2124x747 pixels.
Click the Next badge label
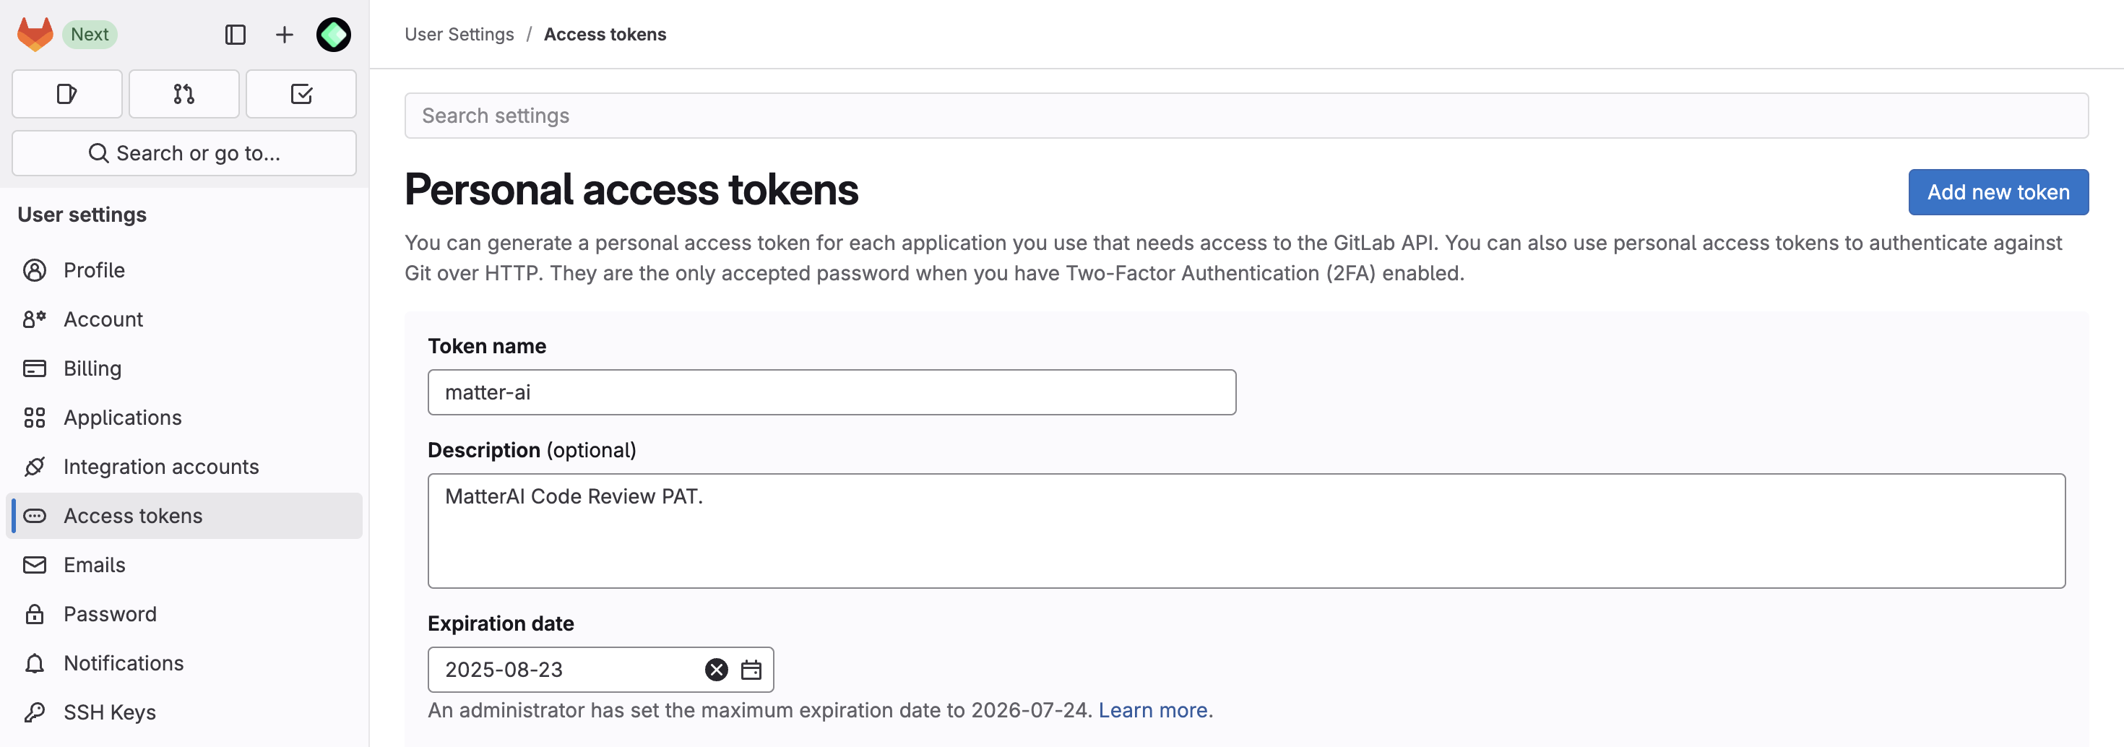tap(90, 35)
